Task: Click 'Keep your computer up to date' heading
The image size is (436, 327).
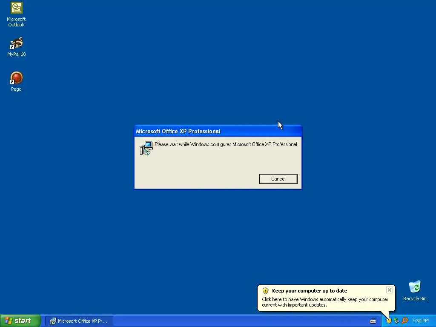Action: (x=310, y=291)
